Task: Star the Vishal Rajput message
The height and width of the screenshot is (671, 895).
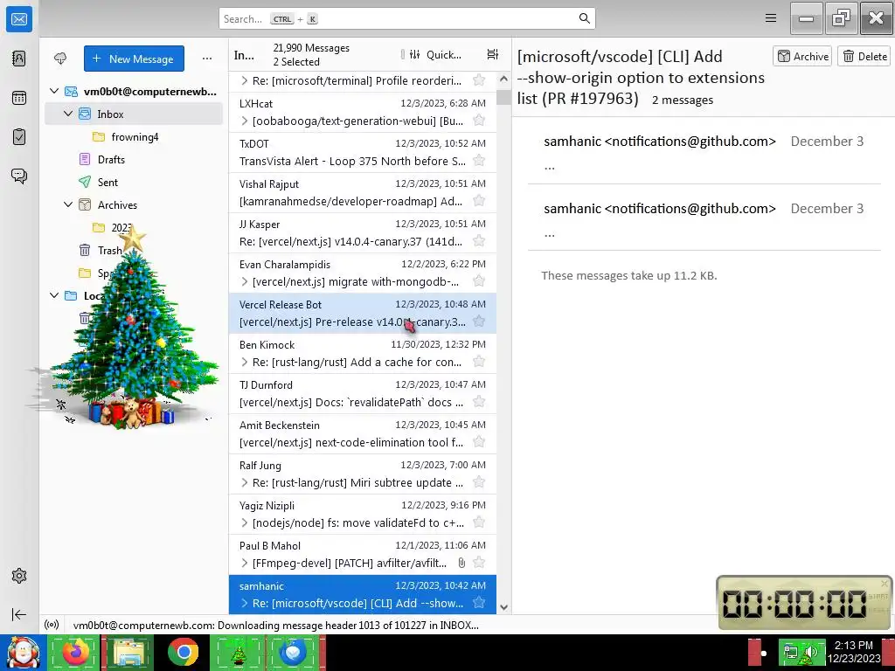Action: click(x=479, y=201)
